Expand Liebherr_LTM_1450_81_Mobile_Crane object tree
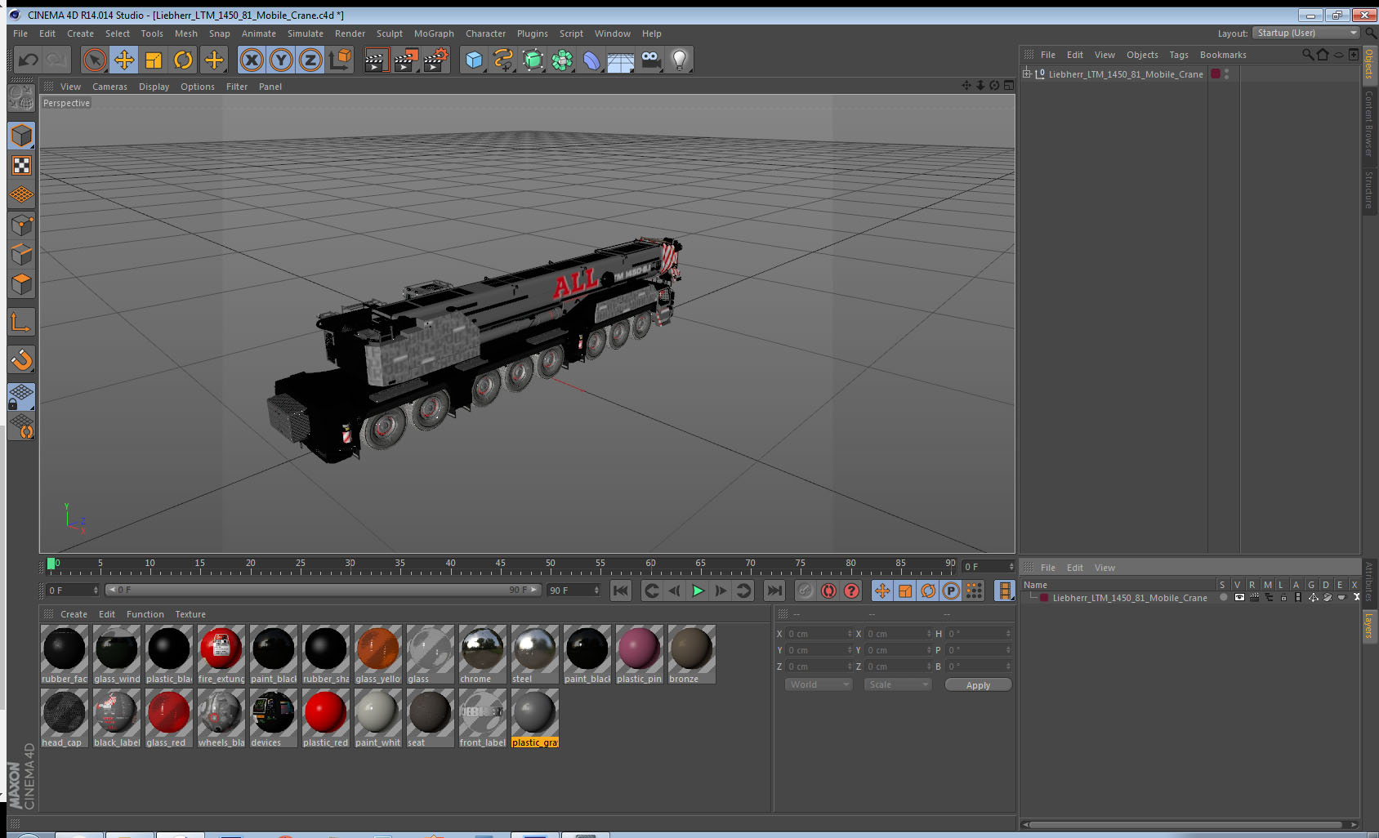 pyautogui.click(x=1027, y=74)
